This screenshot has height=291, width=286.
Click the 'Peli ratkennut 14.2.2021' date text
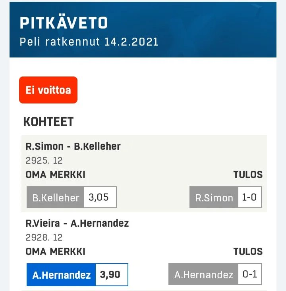coord(89,42)
